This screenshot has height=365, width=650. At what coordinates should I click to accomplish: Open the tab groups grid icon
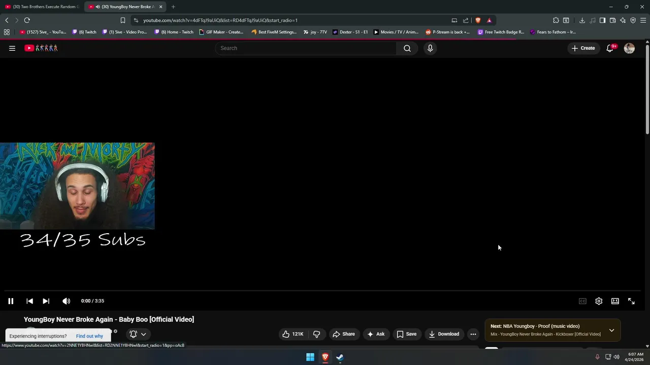[7, 32]
